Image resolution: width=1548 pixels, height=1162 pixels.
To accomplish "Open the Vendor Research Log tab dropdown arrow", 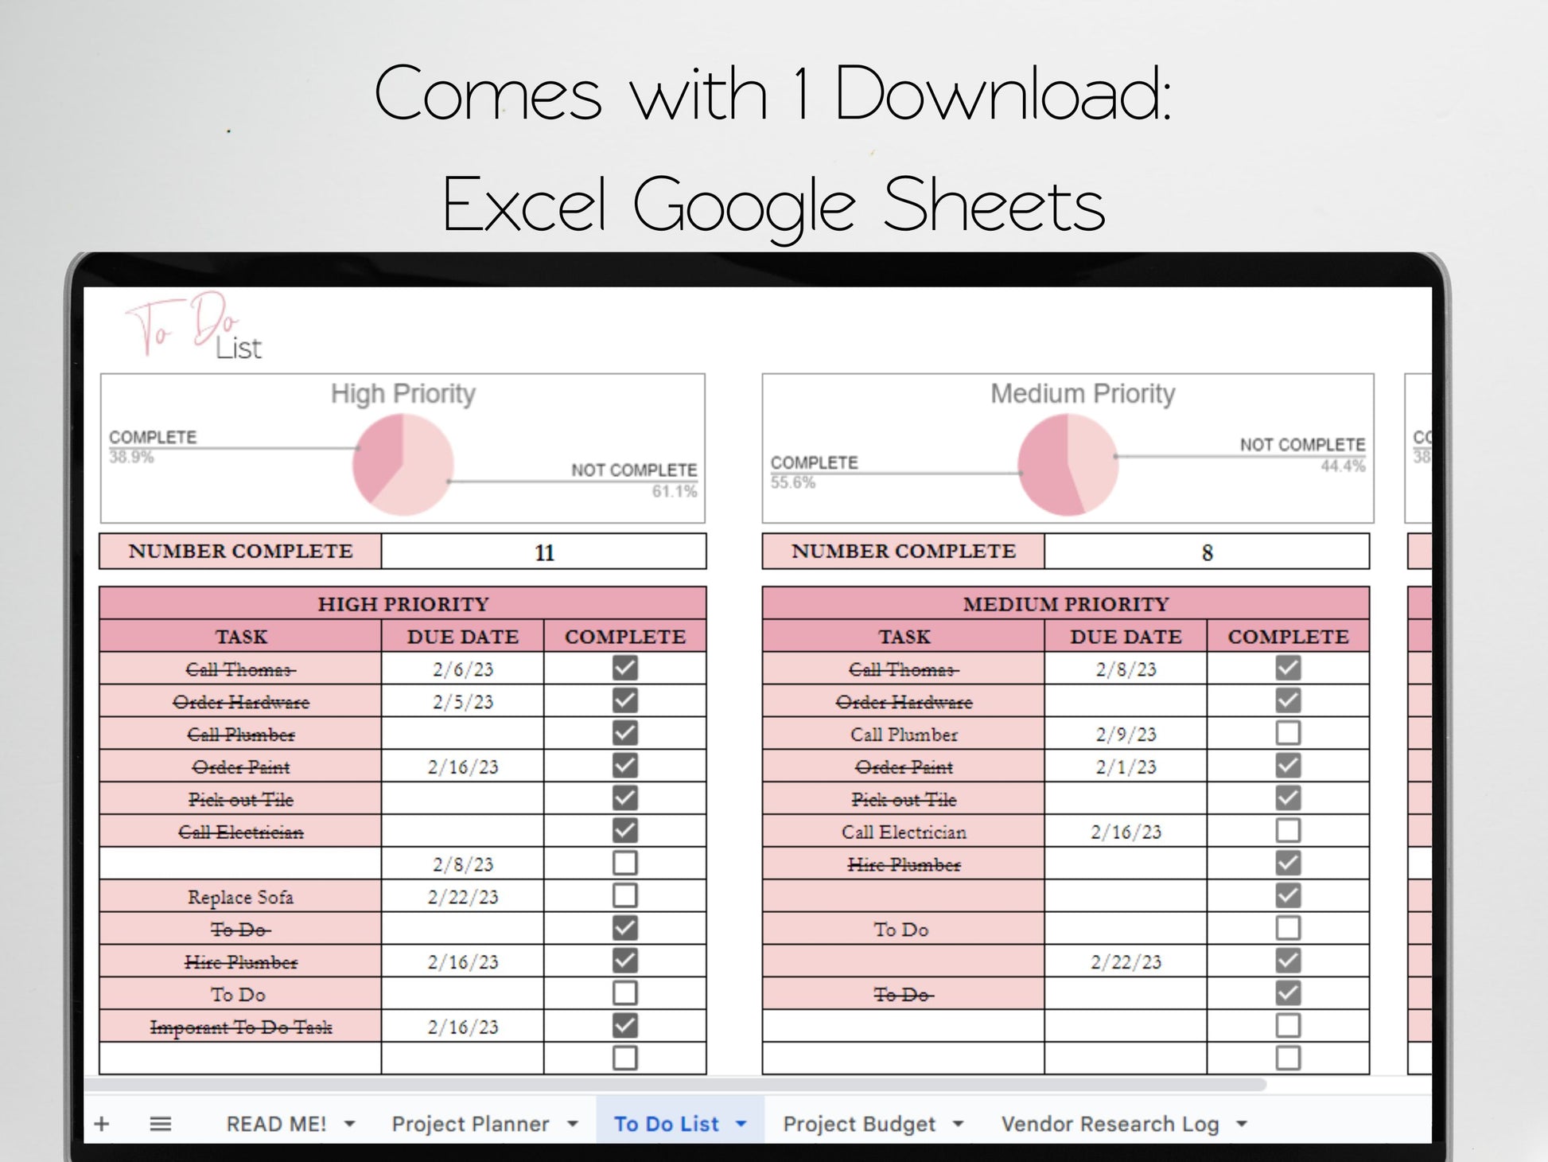I will click(x=1241, y=1124).
